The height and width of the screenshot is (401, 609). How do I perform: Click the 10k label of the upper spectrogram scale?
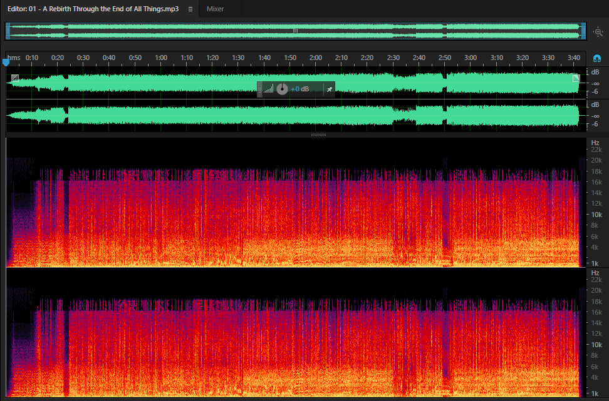(x=596, y=215)
